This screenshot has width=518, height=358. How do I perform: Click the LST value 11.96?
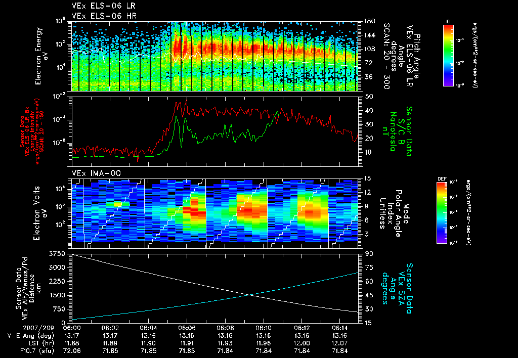point(263,343)
